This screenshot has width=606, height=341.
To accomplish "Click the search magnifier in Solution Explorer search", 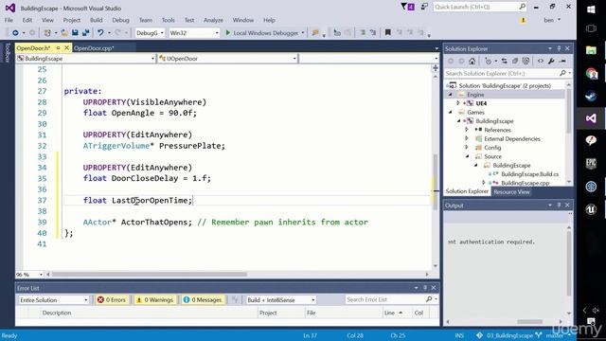I will pos(562,73).
